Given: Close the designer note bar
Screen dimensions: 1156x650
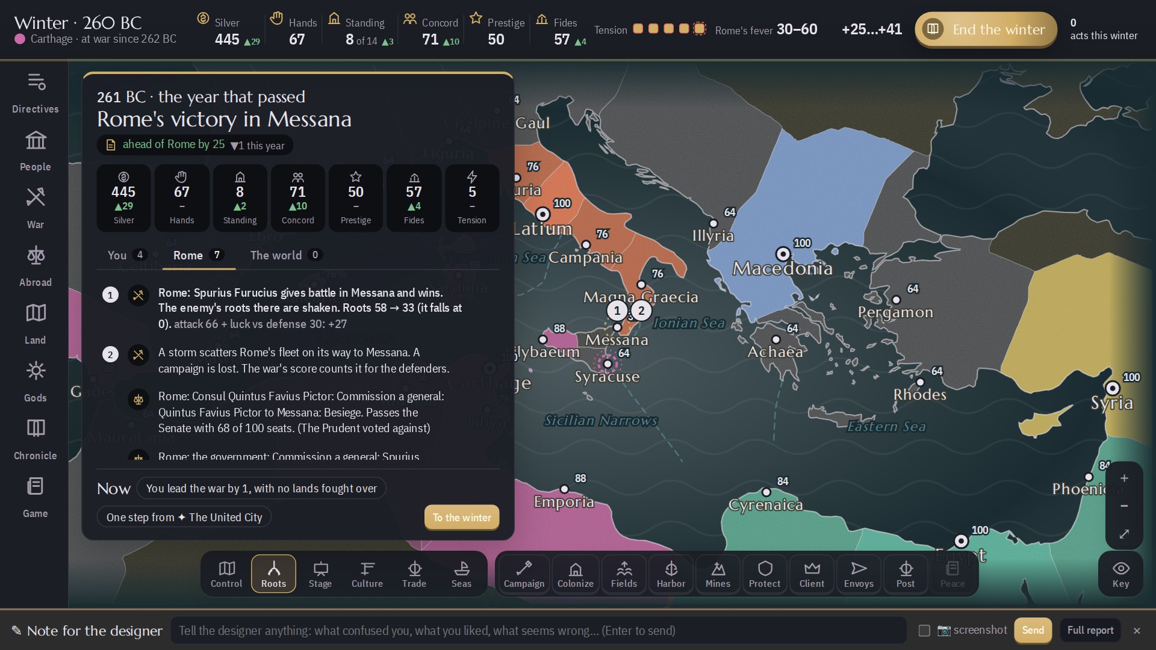Looking at the screenshot, I should 1137,630.
